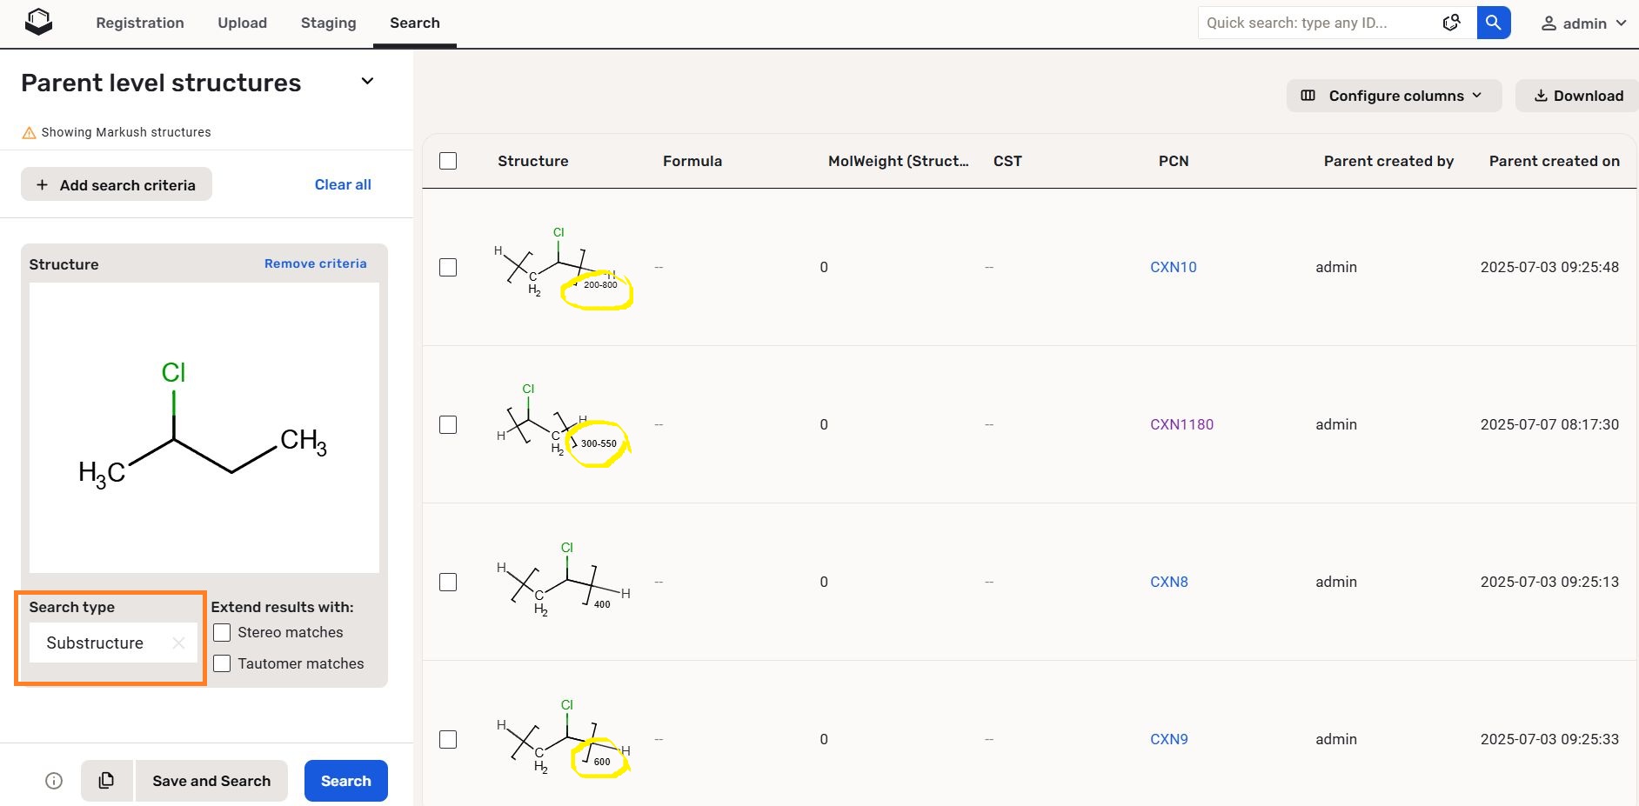This screenshot has width=1639, height=806.
Task: Clear the Substructure search type value
Action: (x=178, y=643)
